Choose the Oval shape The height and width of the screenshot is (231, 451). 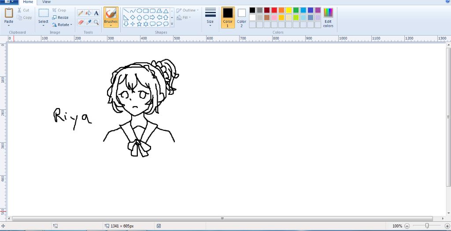tap(139, 11)
